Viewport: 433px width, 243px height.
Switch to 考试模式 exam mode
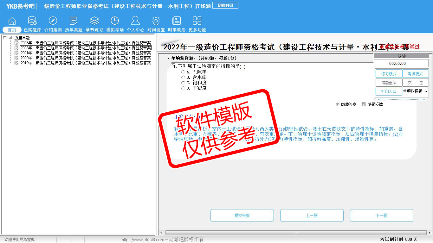415,74
